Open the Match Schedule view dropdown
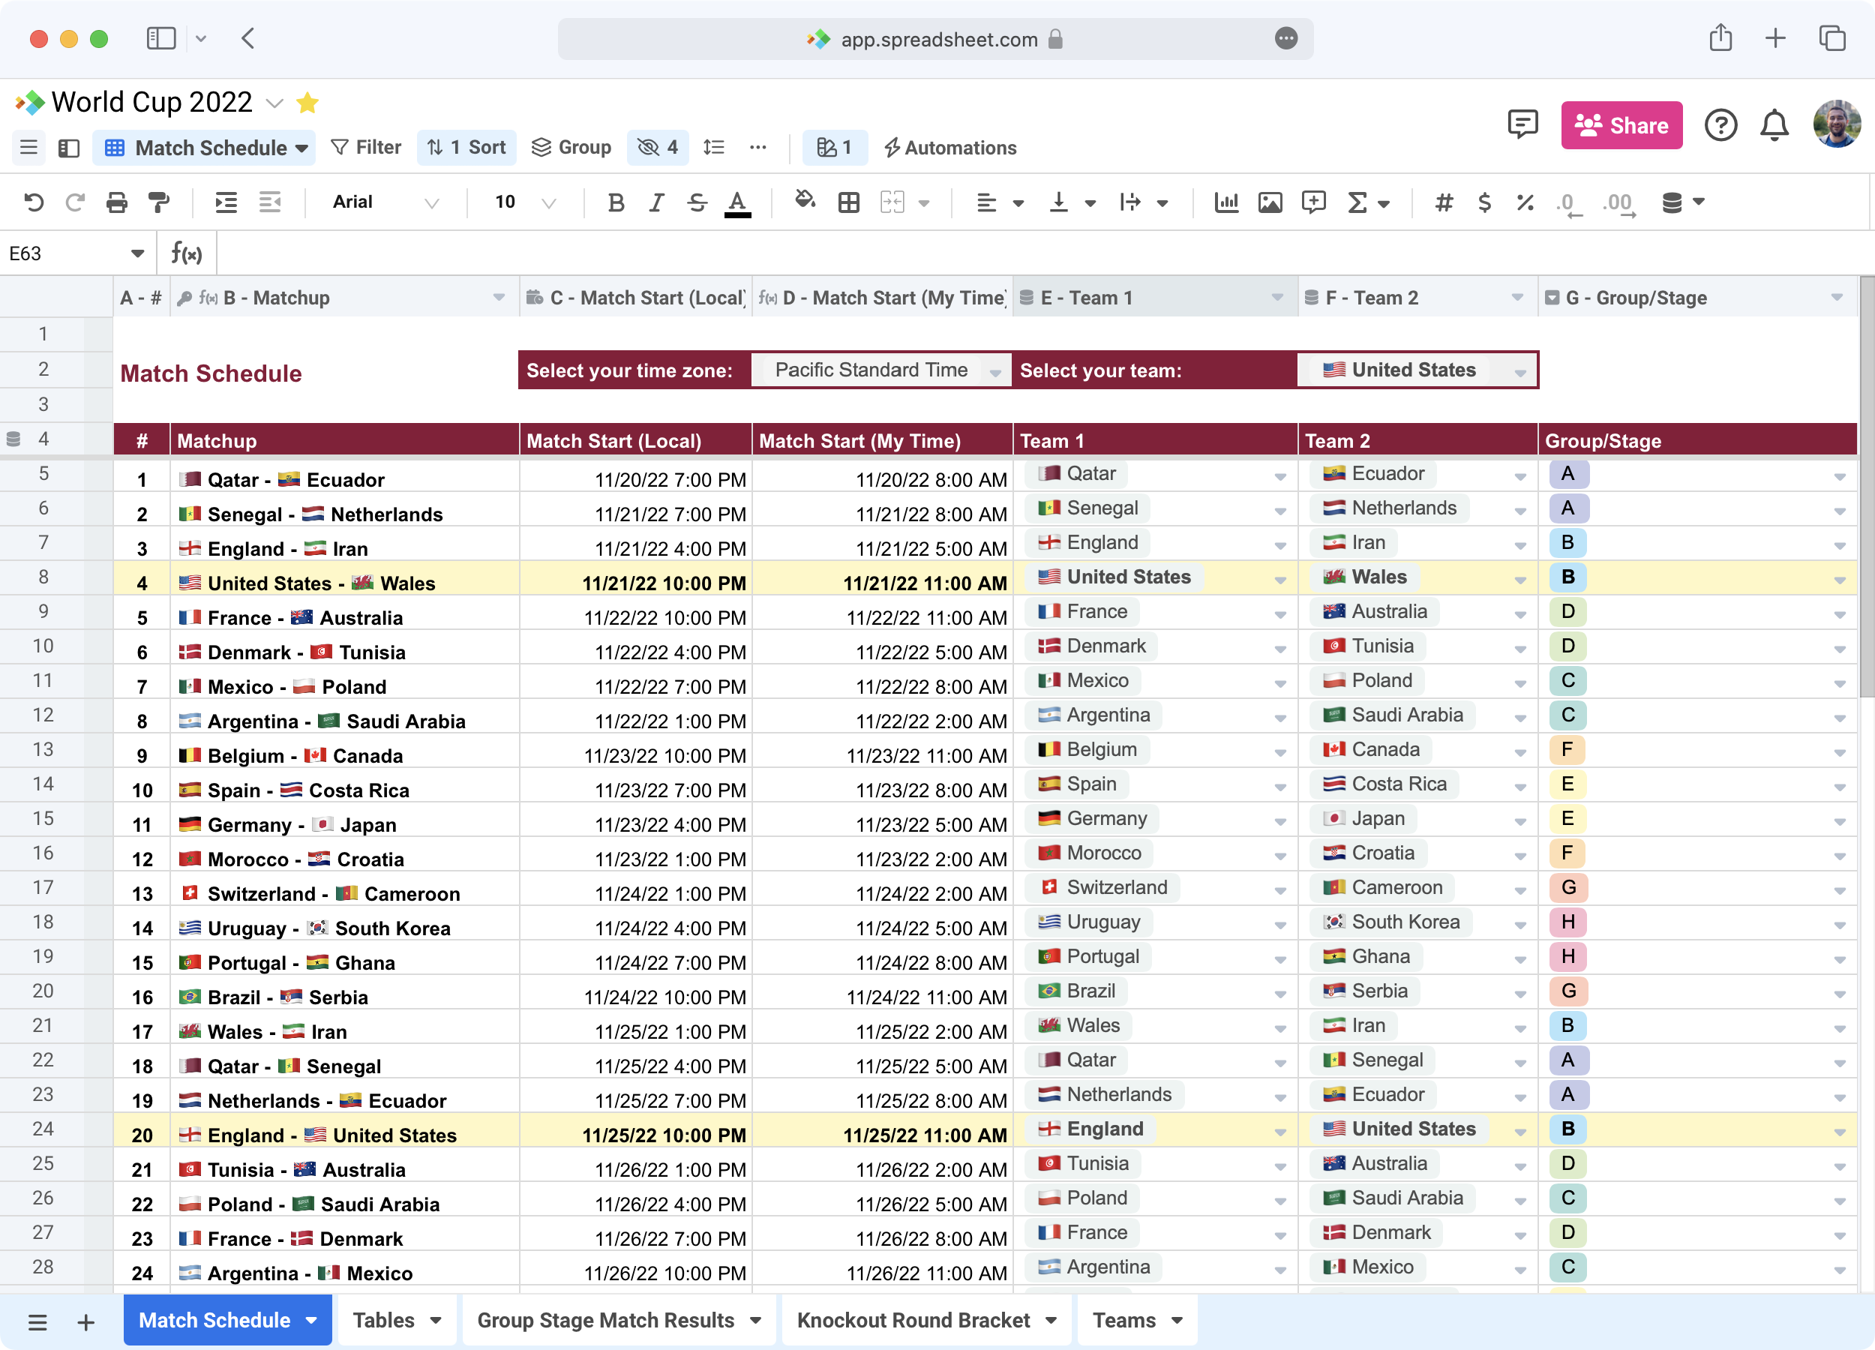The image size is (1875, 1350). 205,147
